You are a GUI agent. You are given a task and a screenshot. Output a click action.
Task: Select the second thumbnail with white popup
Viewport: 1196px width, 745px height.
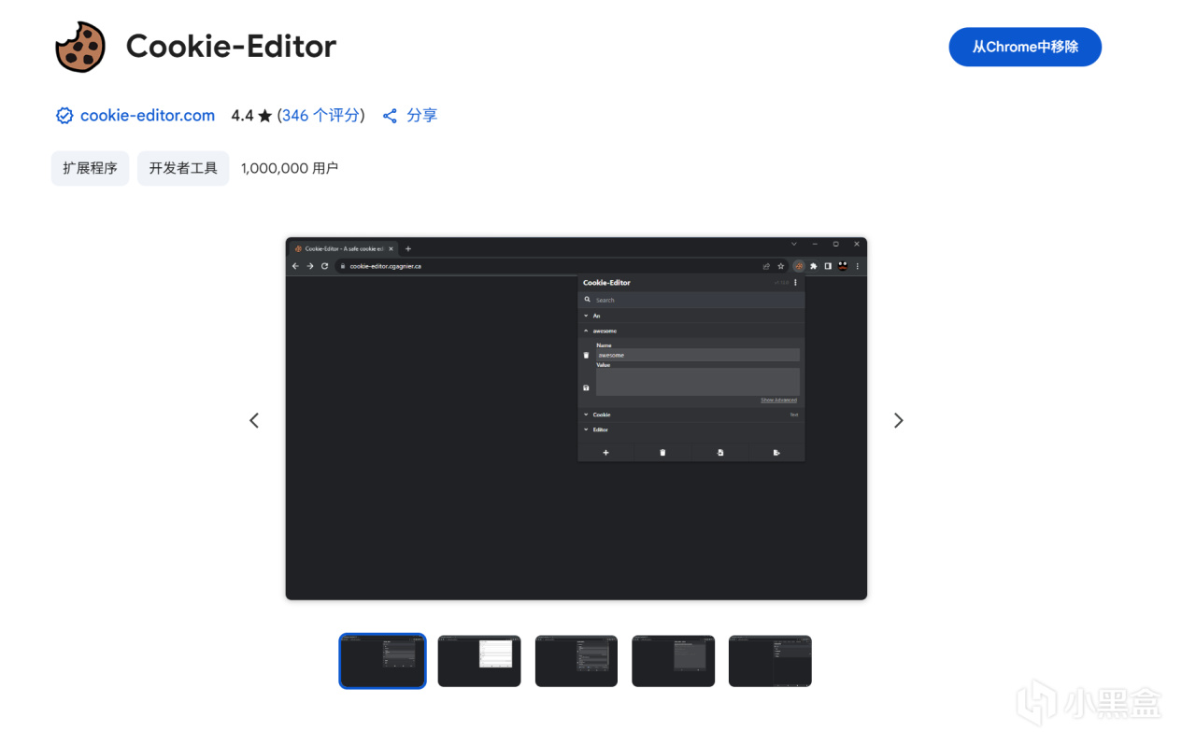click(x=479, y=661)
